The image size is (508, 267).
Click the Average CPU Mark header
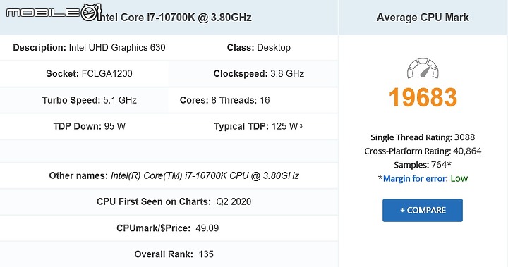pos(423,18)
